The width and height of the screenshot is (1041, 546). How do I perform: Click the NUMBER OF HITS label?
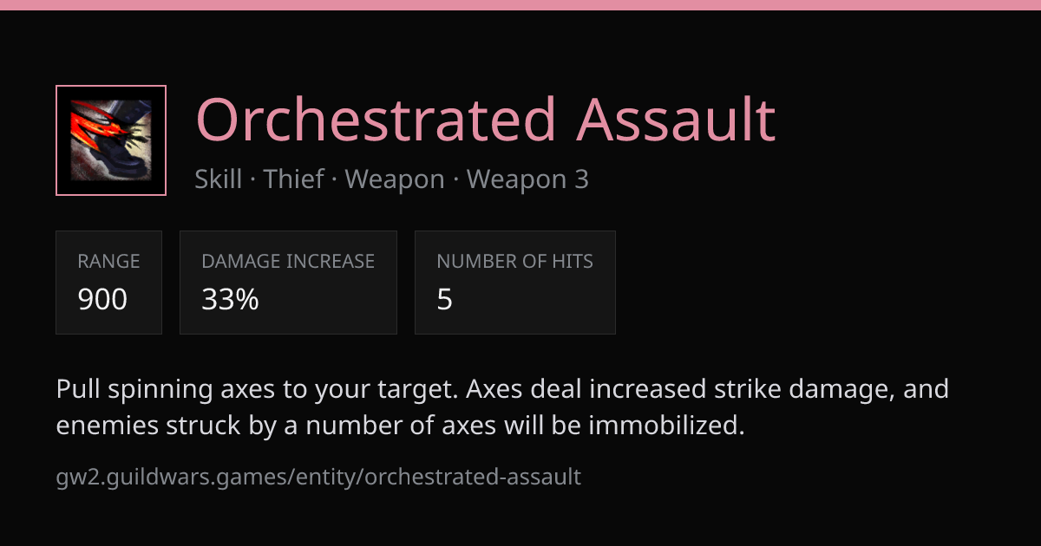pos(514,262)
